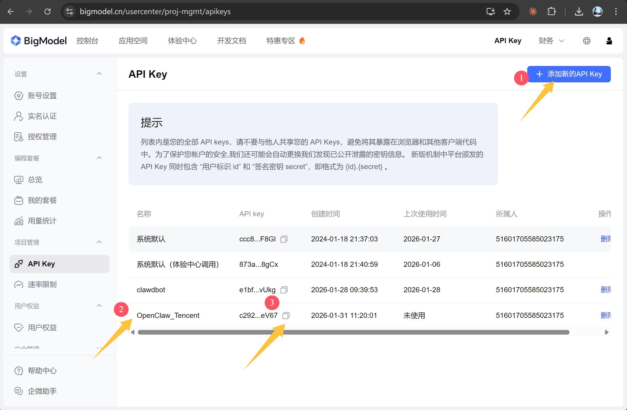Bookmark this page with the star icon

pyautogui.click(x=507, y=12)
